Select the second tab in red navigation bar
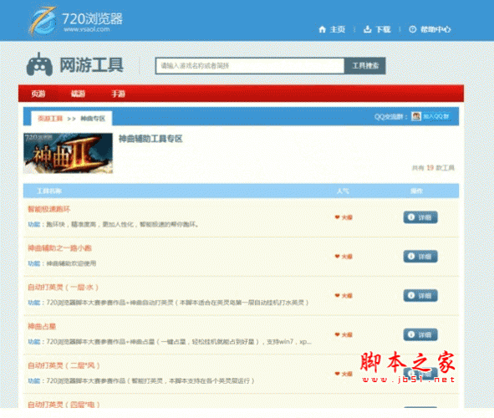The width and height of the screenshot is (494, 418). point(78,94)
